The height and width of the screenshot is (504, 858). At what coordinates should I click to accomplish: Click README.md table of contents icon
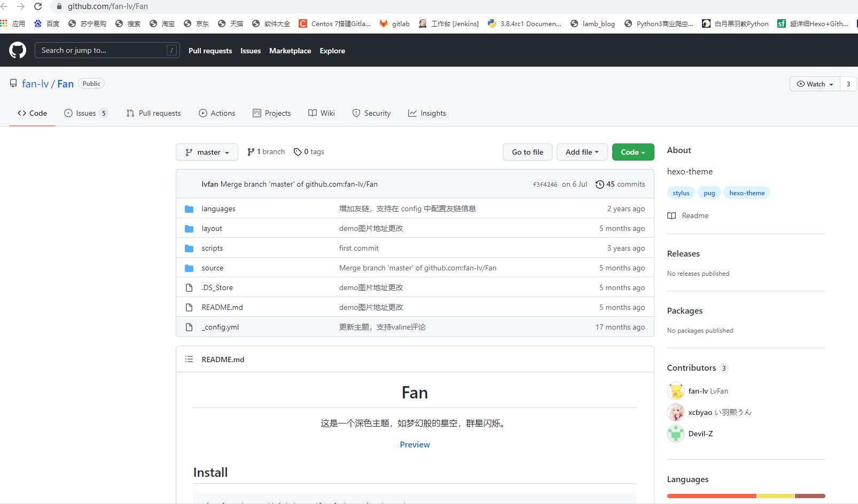(x=189, y=359)
